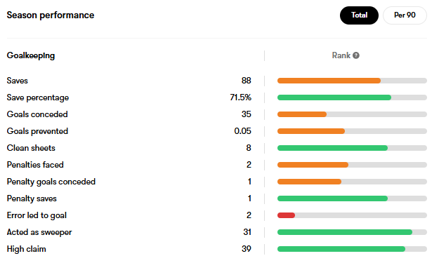Viewport: 439px width, 263px height.
Task: Click the Rank help question-mark icon
Action: point(356,55)
